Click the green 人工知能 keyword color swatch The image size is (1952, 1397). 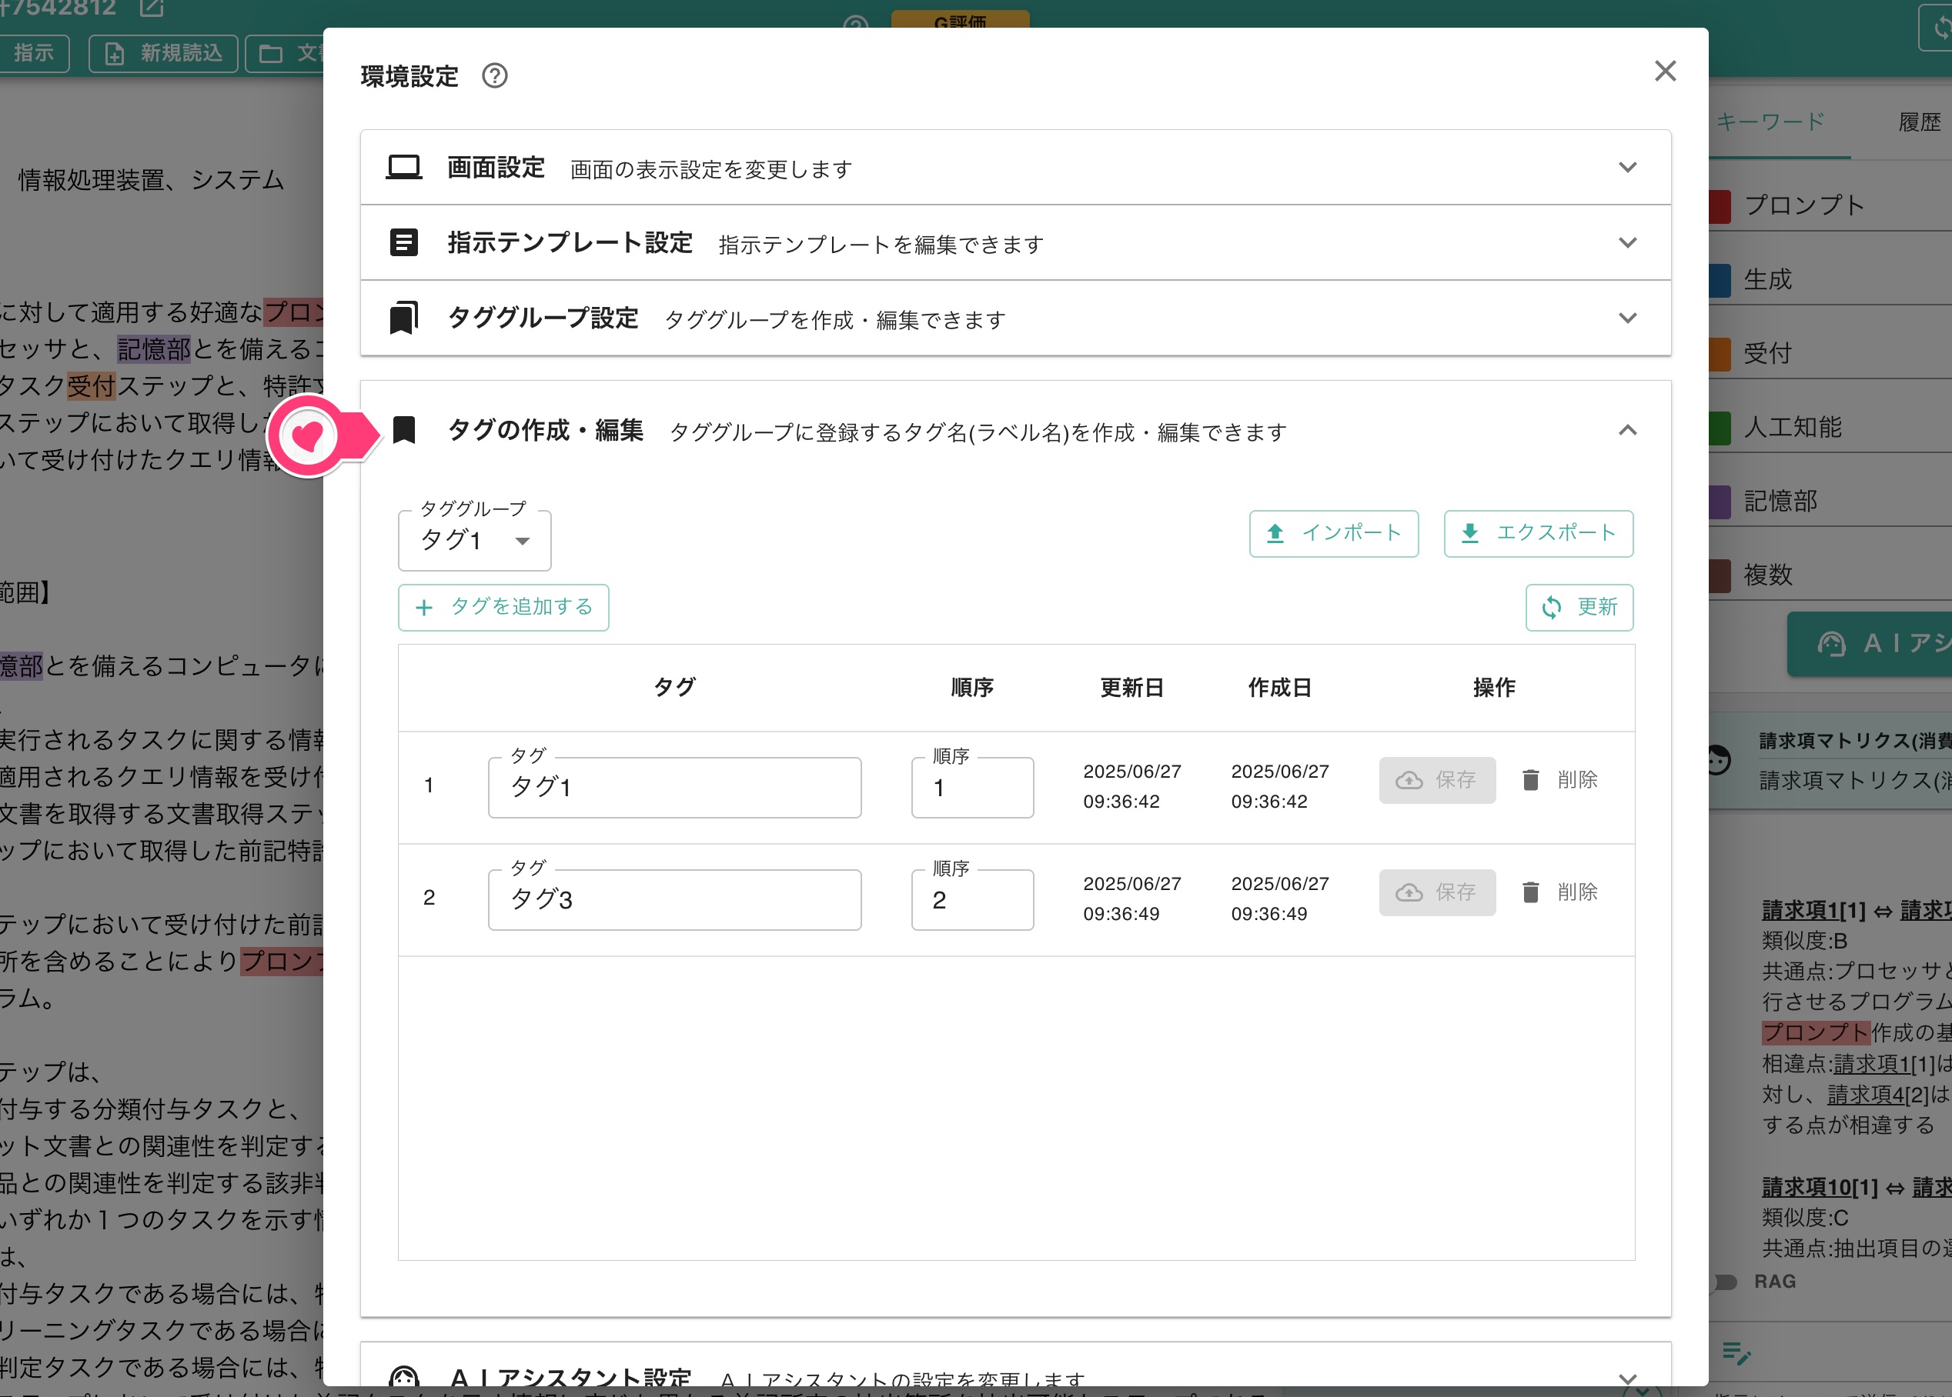pos(1720,428)
